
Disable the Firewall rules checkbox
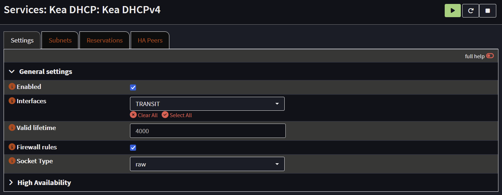tap(133, 147)
